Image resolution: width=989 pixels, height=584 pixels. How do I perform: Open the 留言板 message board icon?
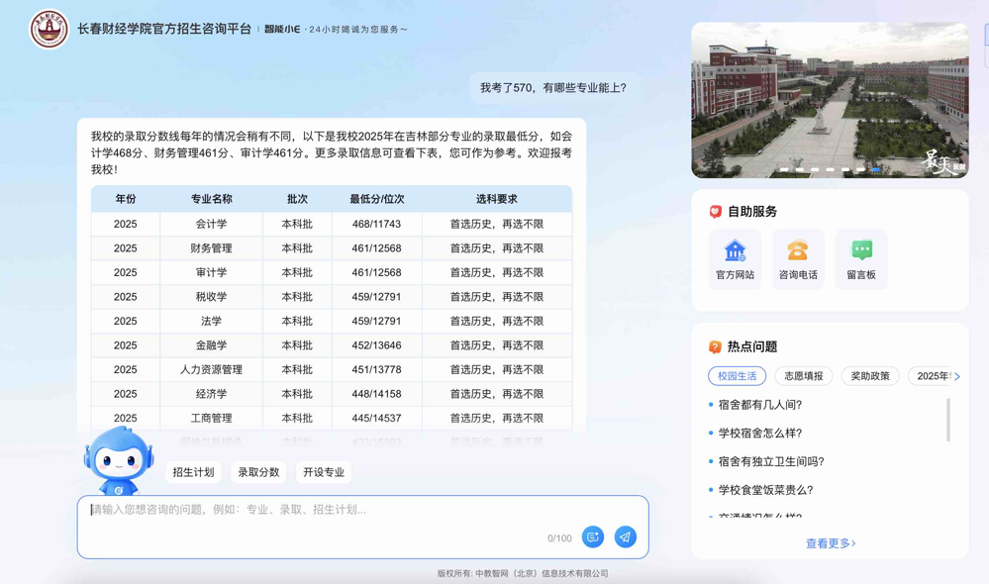[x=861, y=258]
